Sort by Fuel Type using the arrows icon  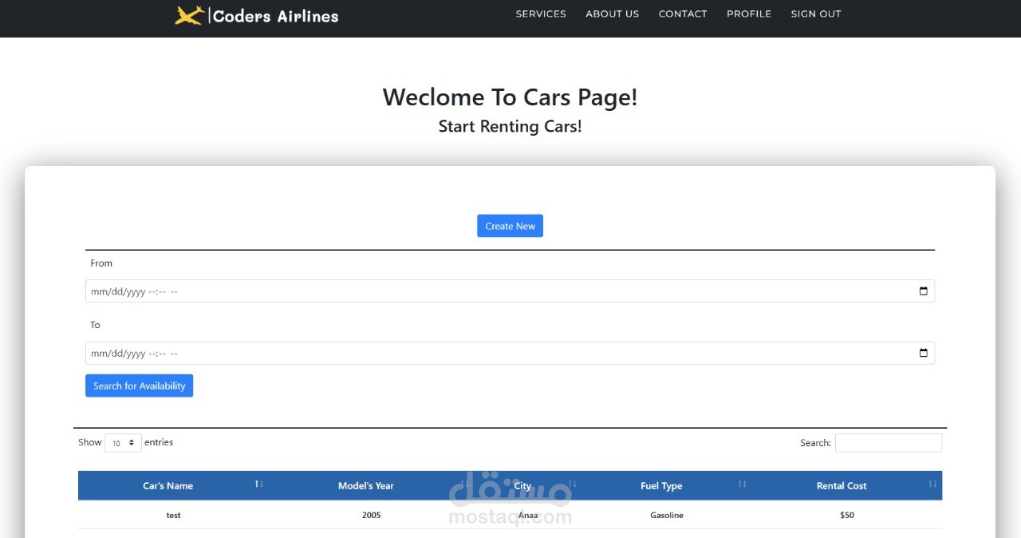743,484
